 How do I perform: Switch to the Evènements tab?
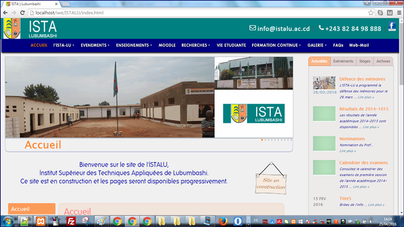[x=343, y=61]
